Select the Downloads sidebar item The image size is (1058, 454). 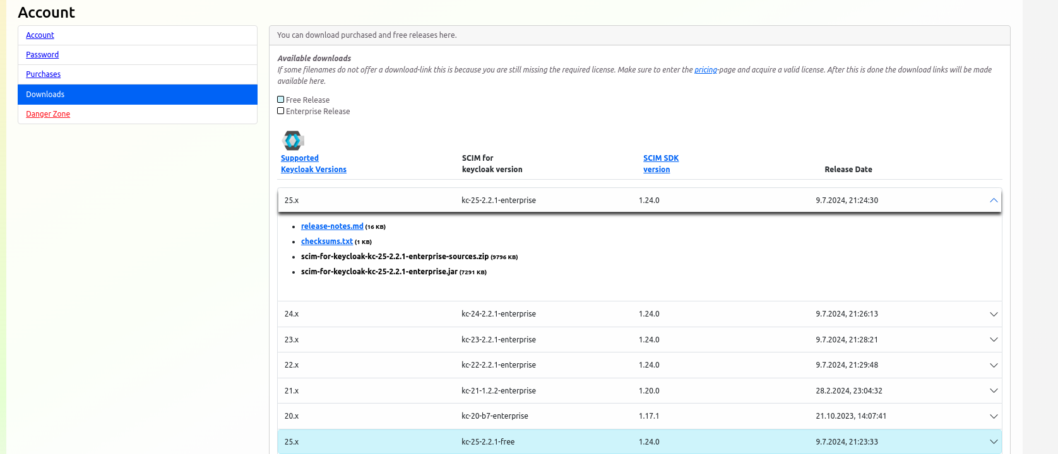pos(45,95)
